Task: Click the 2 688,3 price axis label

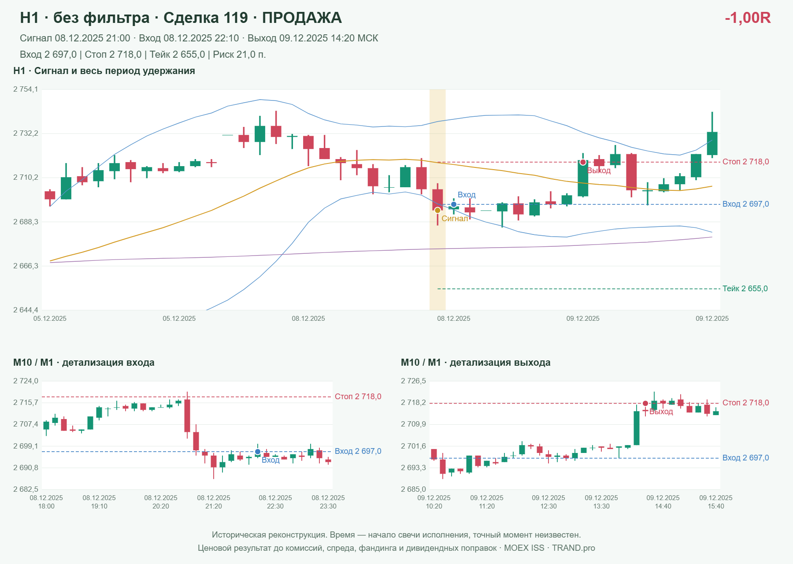Action: (26, 222)
